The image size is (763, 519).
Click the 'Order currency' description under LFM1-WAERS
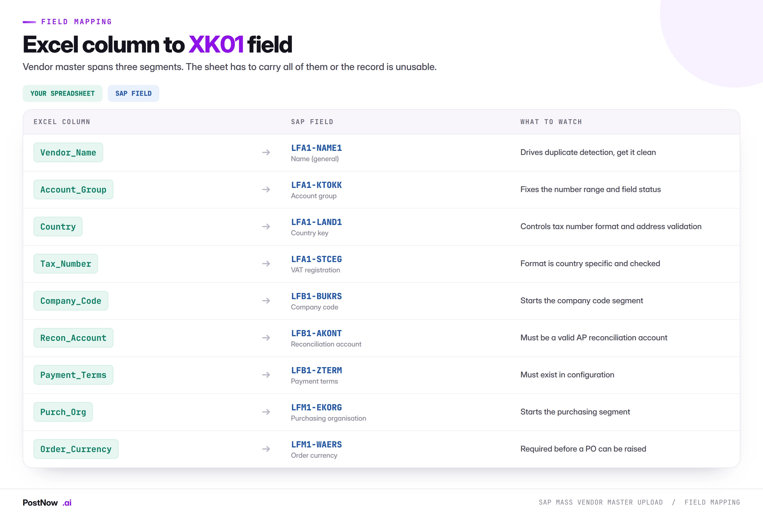pos(314,455)
